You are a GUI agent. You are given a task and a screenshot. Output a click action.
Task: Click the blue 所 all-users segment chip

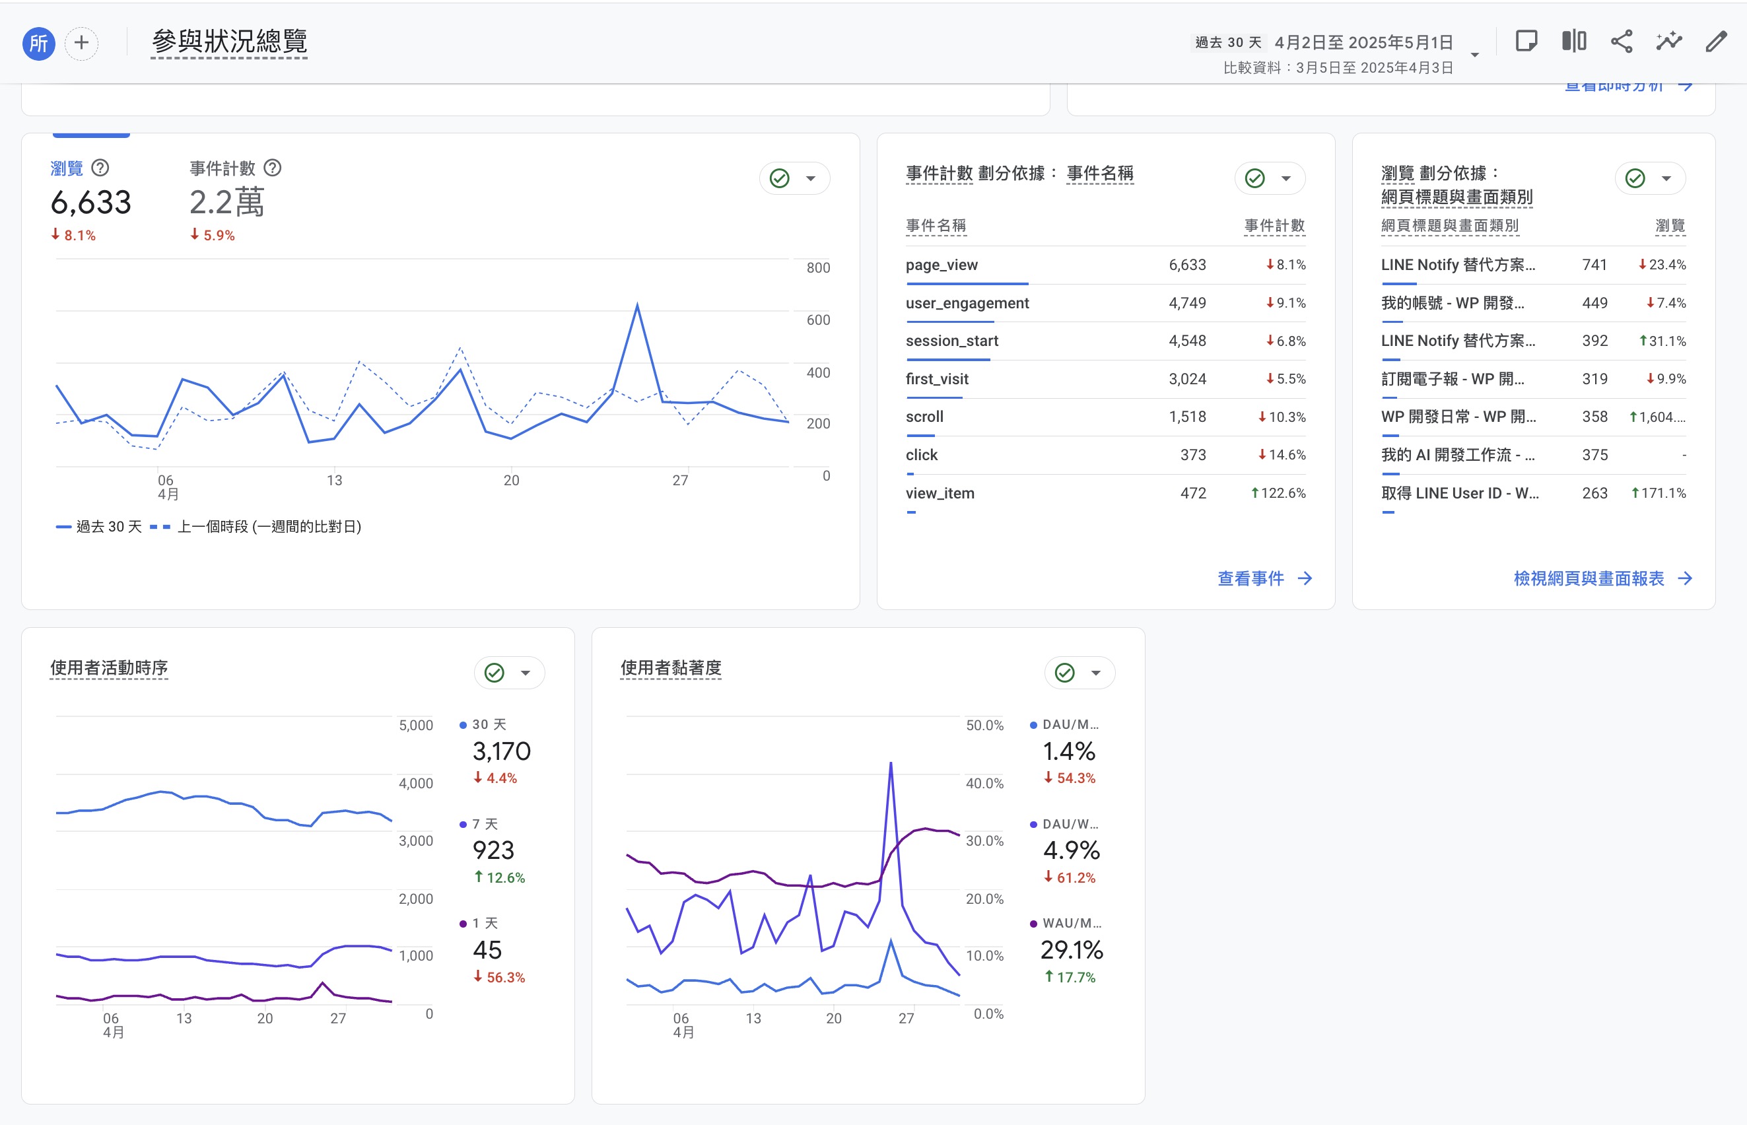pos(39,43)
